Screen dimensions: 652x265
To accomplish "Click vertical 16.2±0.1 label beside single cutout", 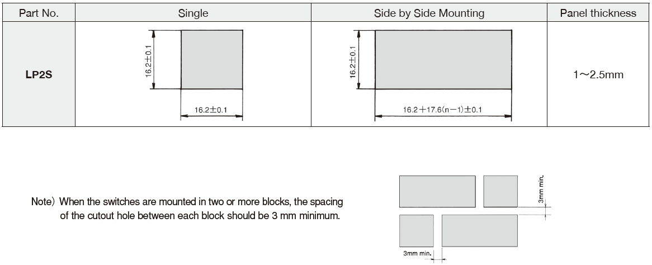I will point(148,59).
